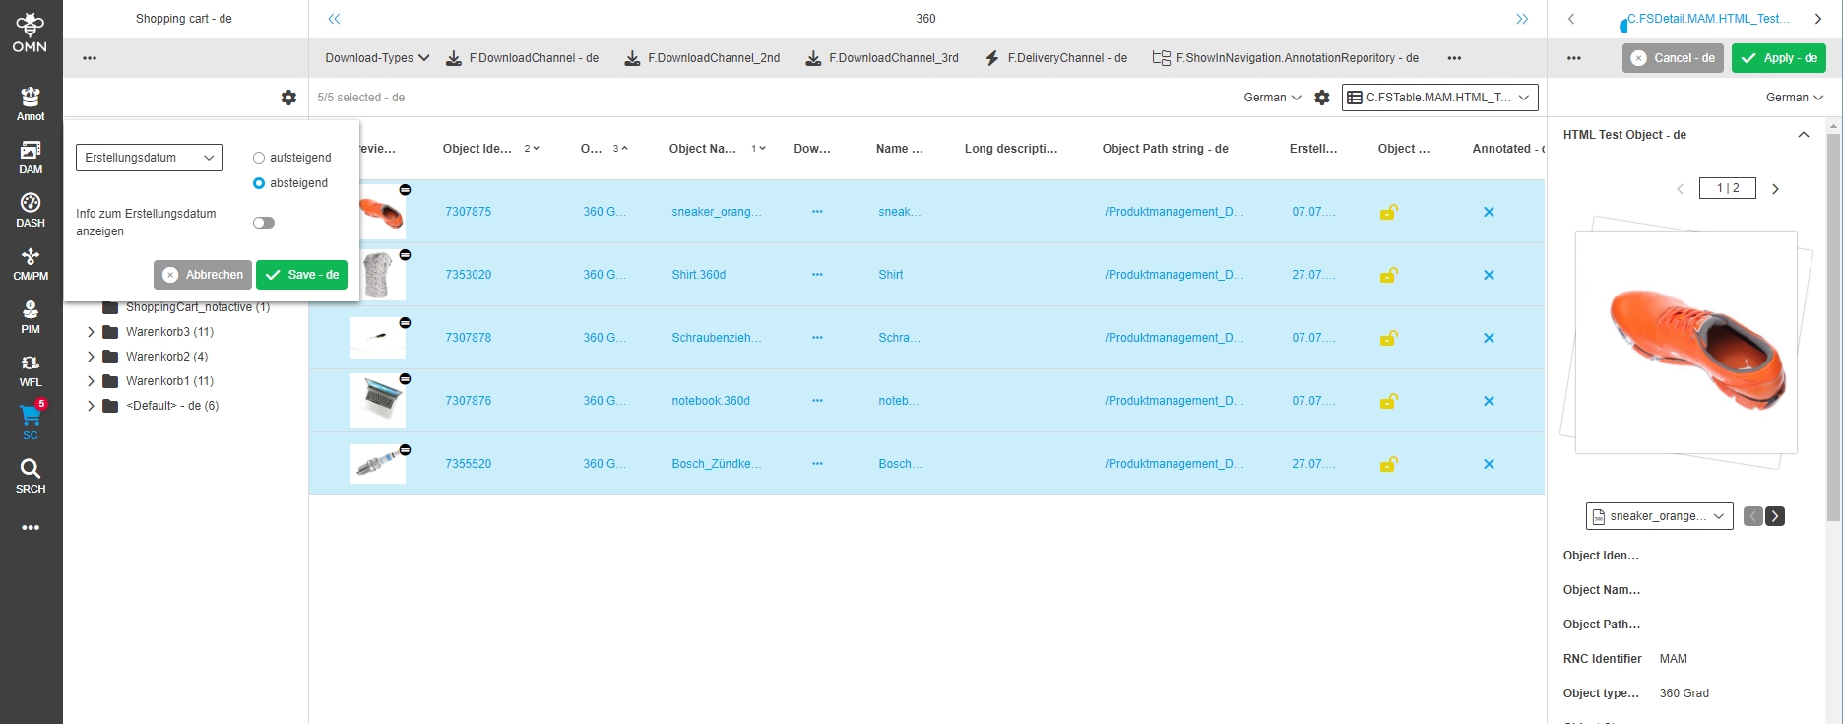Click the unlock icon for sneaker_orange row
Image resolution: width=1843 pixels, height=724 pixels.
point(1388,212)
